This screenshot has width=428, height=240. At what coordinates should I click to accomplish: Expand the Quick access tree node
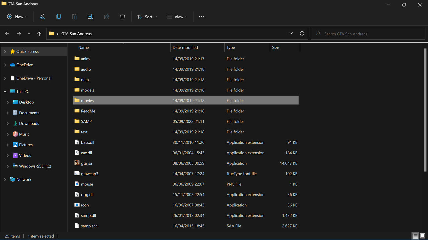5,52
